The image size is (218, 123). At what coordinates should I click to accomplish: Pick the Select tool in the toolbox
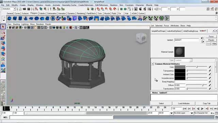tap(3, 27)
